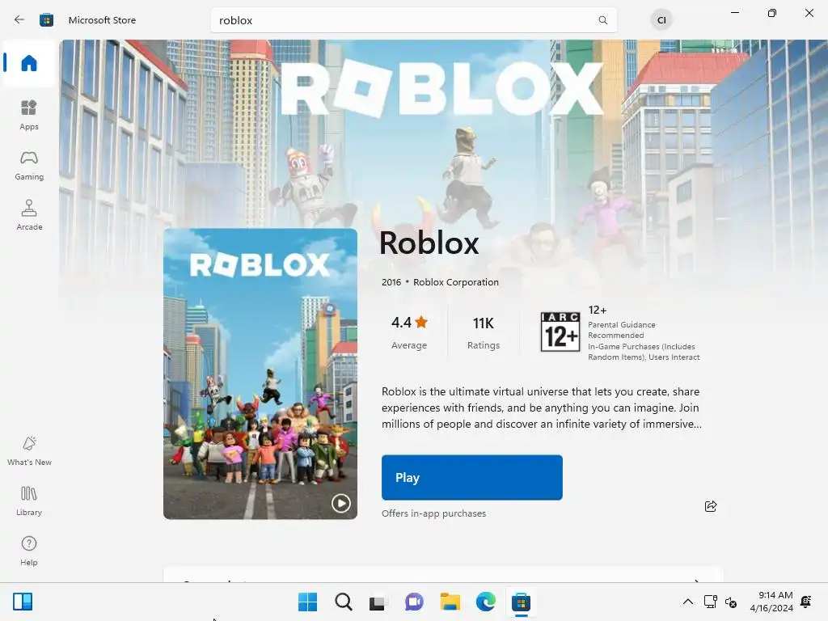Focus the search box containing 'roblox'

(413, 20)
